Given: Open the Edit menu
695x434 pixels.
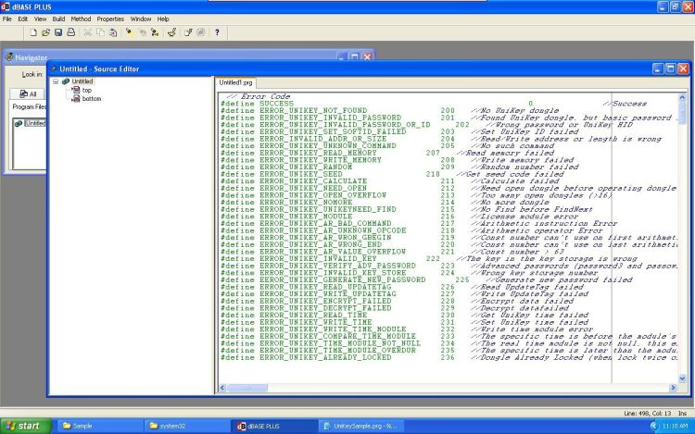Looking at the screenshot, I should 22,19.
